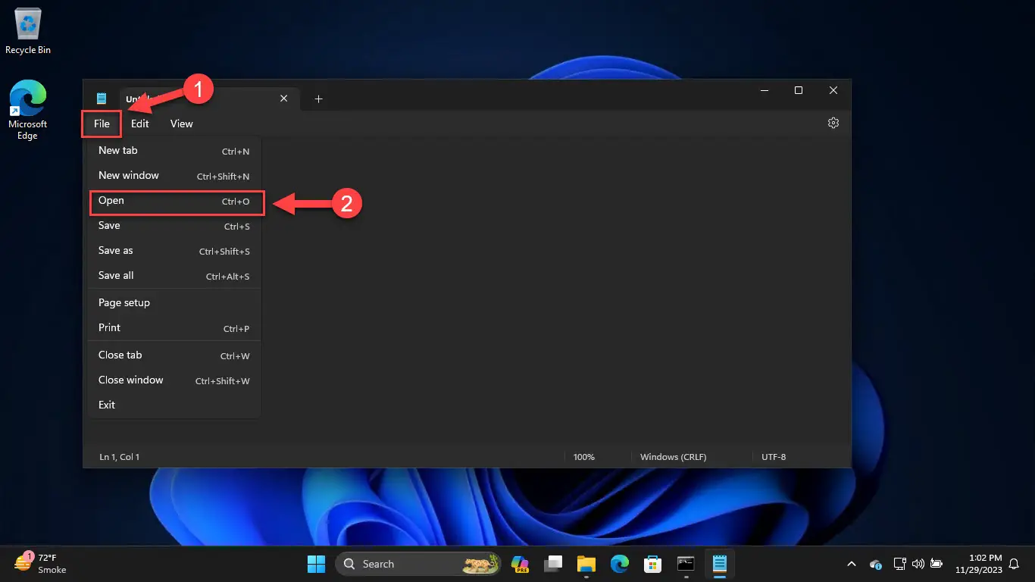The image size is (1035, 582).
Task: Open the Windows Start button
Action: (x=316, y=564)
